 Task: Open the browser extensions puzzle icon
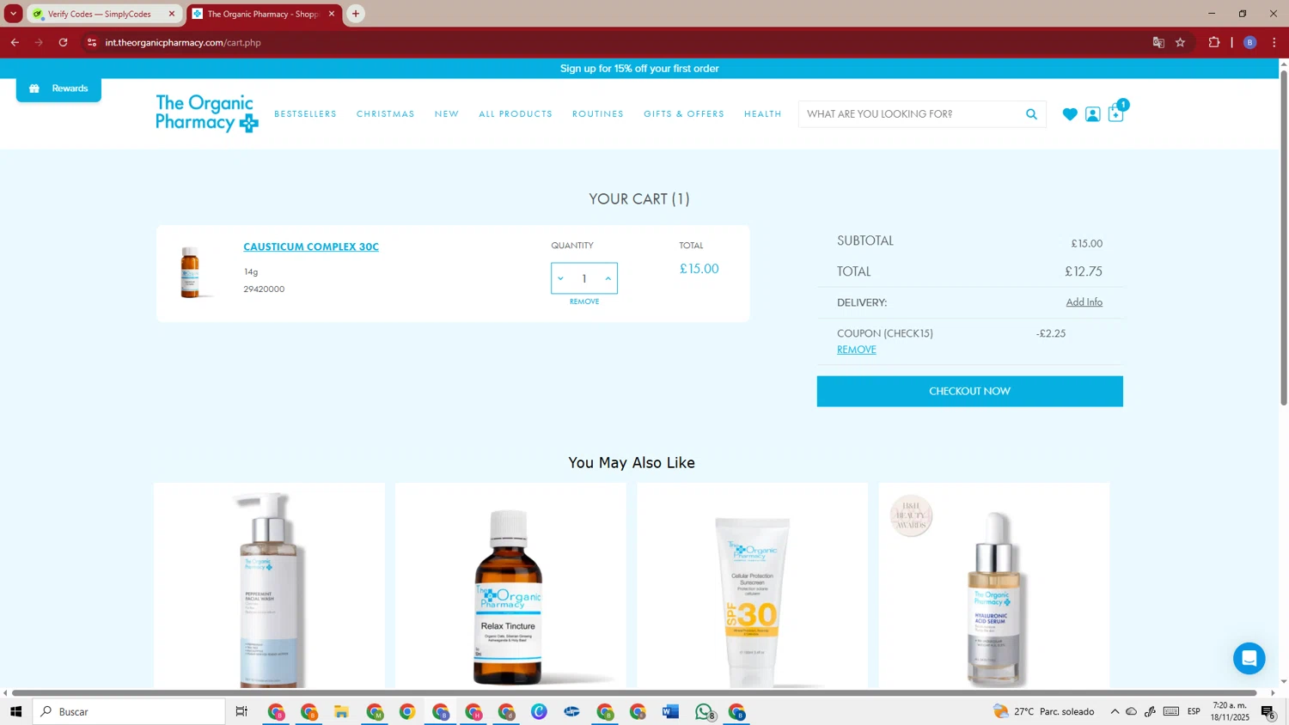(x=1214, y=42)
